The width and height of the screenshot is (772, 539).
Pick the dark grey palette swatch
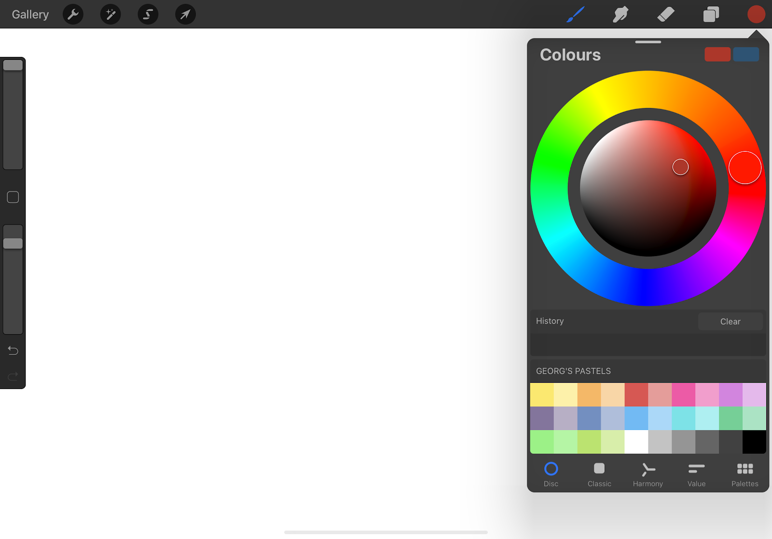tap(707, 442)
